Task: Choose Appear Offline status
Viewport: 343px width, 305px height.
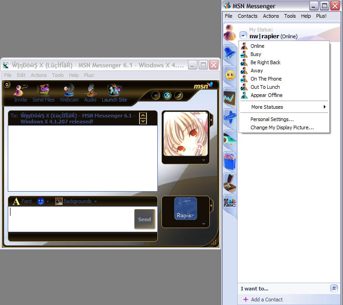Action: pos(284,95)
